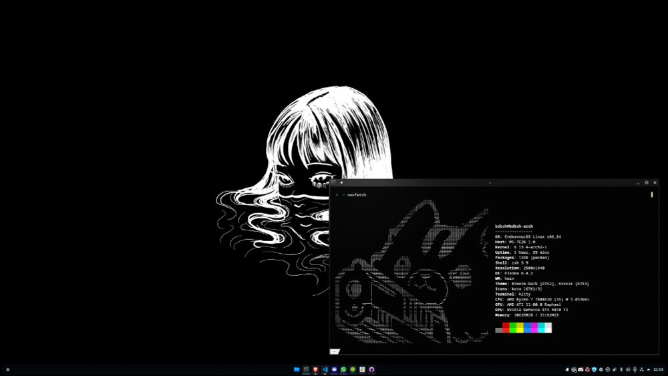Open the Visual Studio Code taskbar icon
This screenshot has width=668, height=376.
coord(325,369)
